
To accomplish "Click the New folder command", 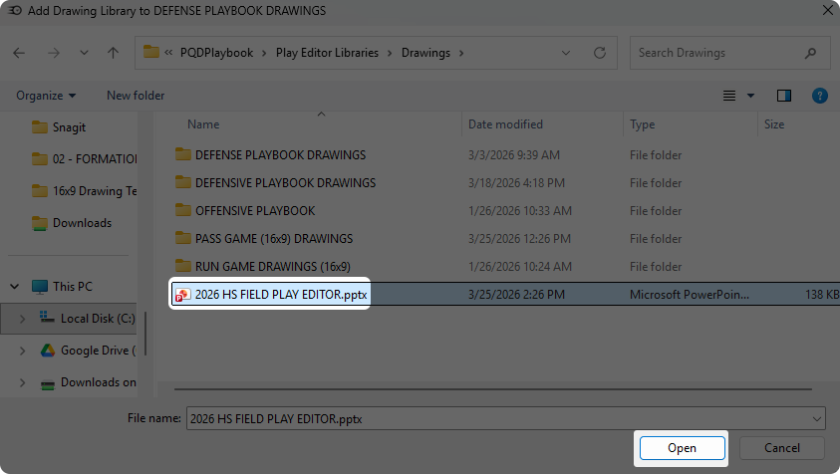I will [x=136, y=96].
